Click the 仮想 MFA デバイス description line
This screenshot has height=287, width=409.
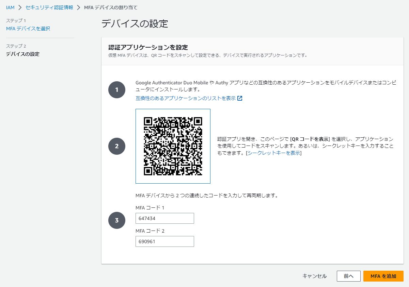(x=208, y=55)
